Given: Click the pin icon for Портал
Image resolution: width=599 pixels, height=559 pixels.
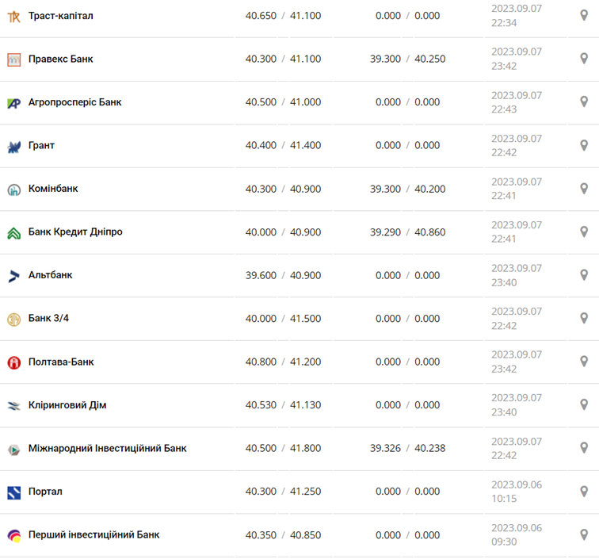Looking at the screenshot, I should click(x=584, y=492).
